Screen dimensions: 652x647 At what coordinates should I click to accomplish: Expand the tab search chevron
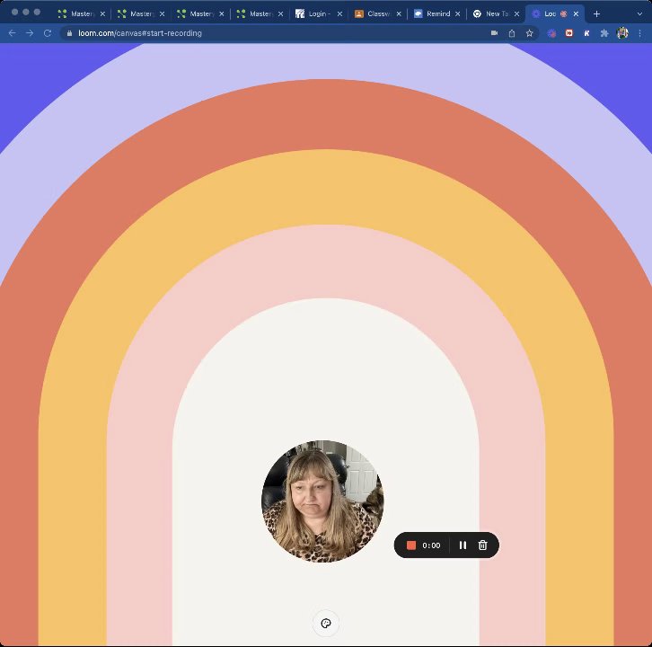pyautogui.click(x=639, y=13)
